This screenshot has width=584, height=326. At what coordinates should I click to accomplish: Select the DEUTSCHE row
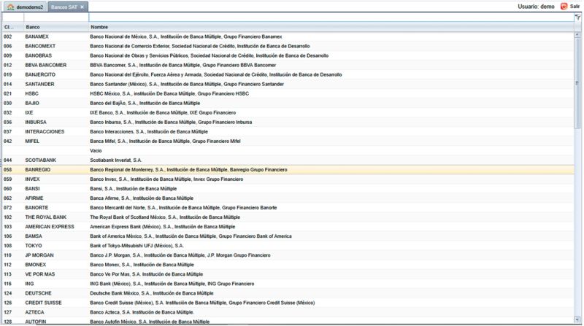288,293
